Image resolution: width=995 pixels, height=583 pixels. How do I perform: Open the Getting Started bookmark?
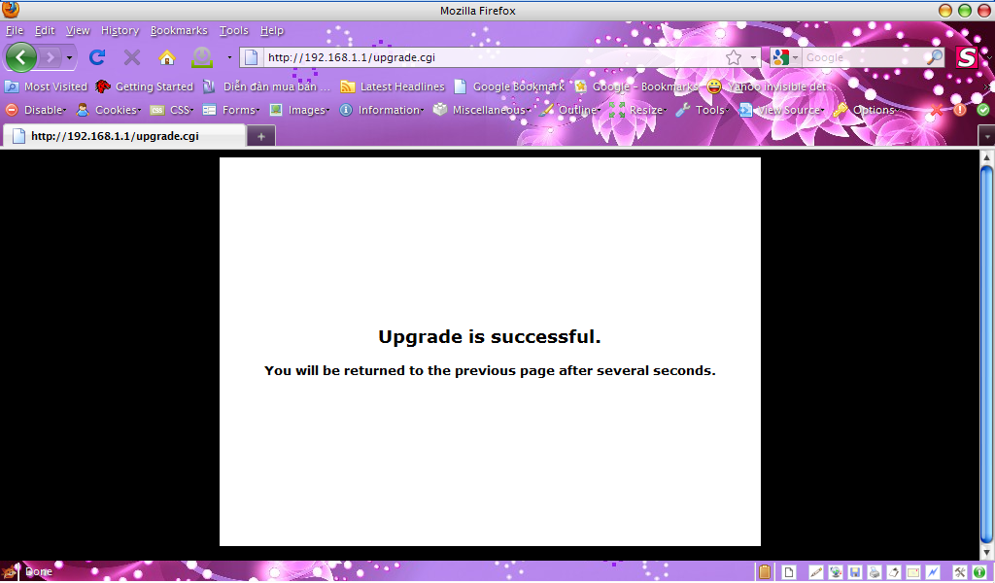pos(144,86)
